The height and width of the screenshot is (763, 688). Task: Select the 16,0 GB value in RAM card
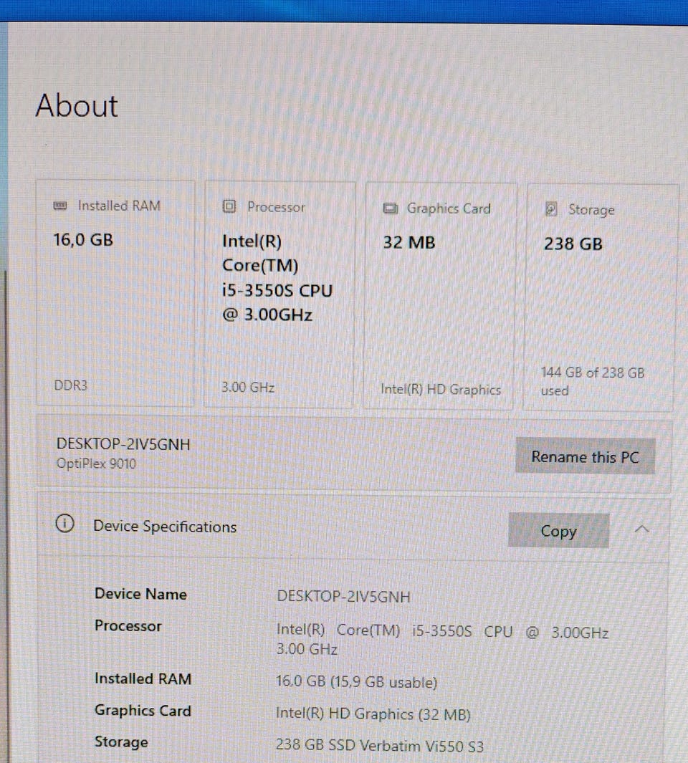[83, 240]
